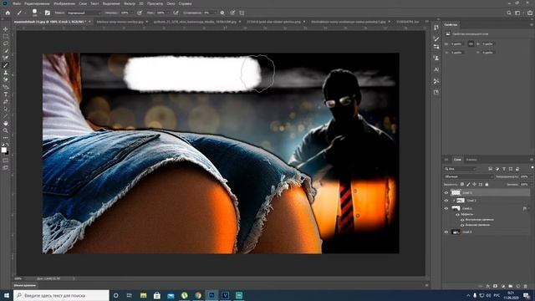Filter layers by smart object icon
The height and width of the screenshot is (301, 535).
tap(517, 169)
